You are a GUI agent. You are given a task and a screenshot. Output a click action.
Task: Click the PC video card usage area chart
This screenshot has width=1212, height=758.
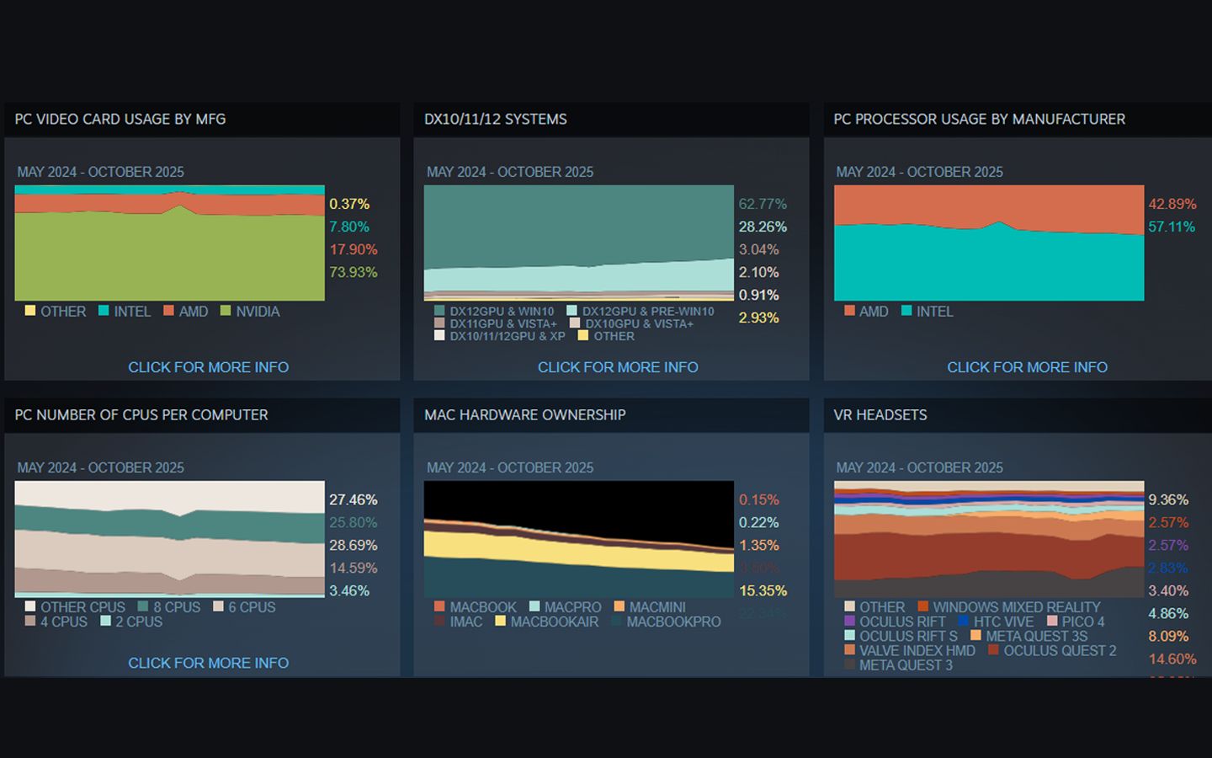click(169, 253)
